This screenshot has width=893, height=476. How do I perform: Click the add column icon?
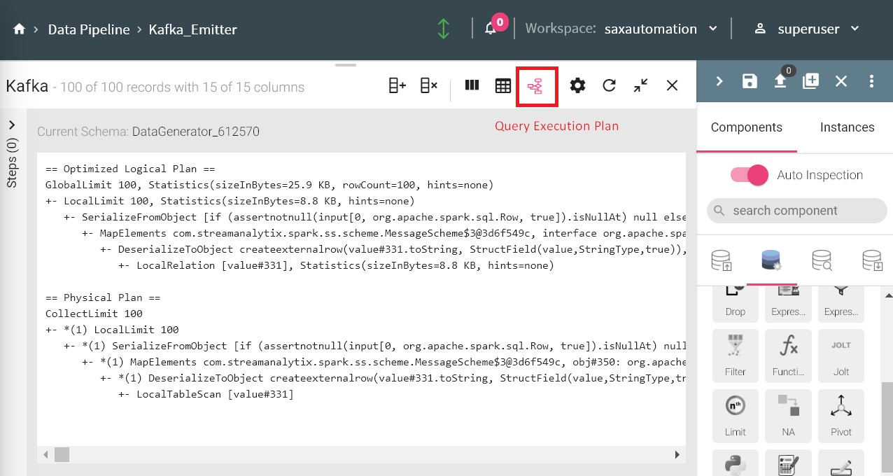click(x=397, y=85)
